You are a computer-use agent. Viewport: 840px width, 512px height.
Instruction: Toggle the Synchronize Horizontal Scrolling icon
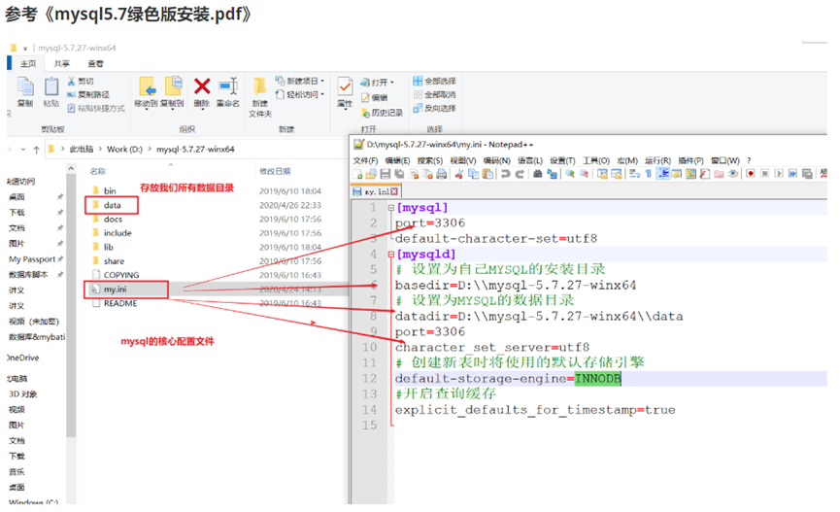pos(617,174)
